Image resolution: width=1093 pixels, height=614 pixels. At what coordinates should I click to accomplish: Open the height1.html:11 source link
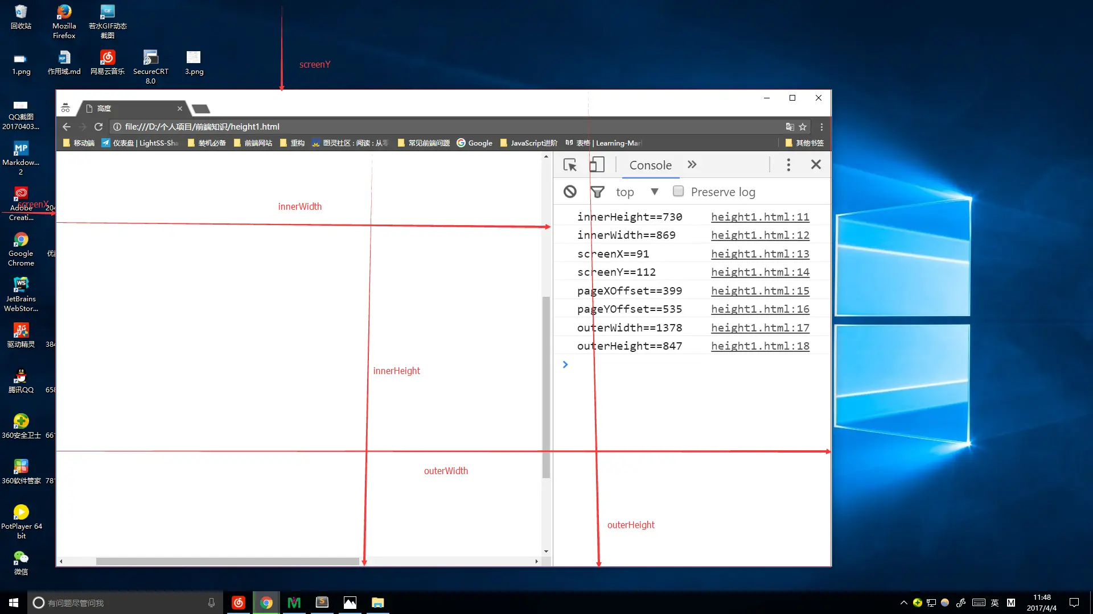[760, 217]
